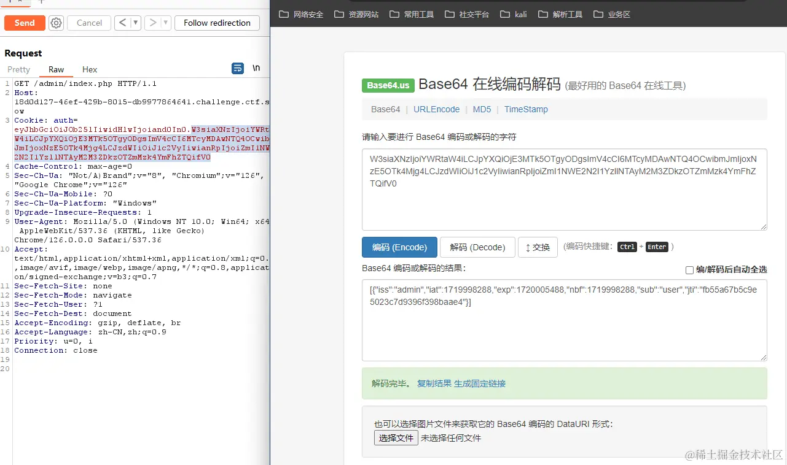Image resolution: width=787 pixels, height=465 pixels.
Task: Open the 社交平台 bookmark folder
Action: tap(467, 14)
